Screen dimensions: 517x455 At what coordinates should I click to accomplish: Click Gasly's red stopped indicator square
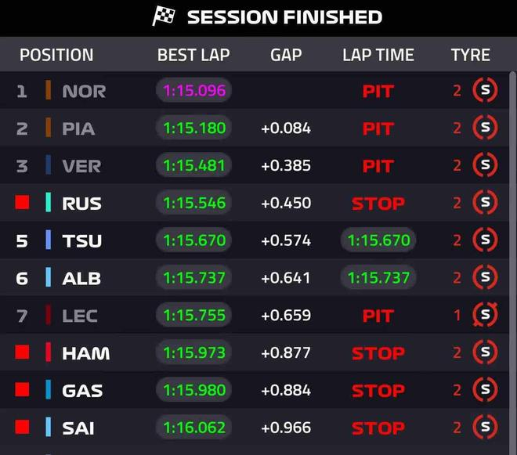[x=22, y=390]
